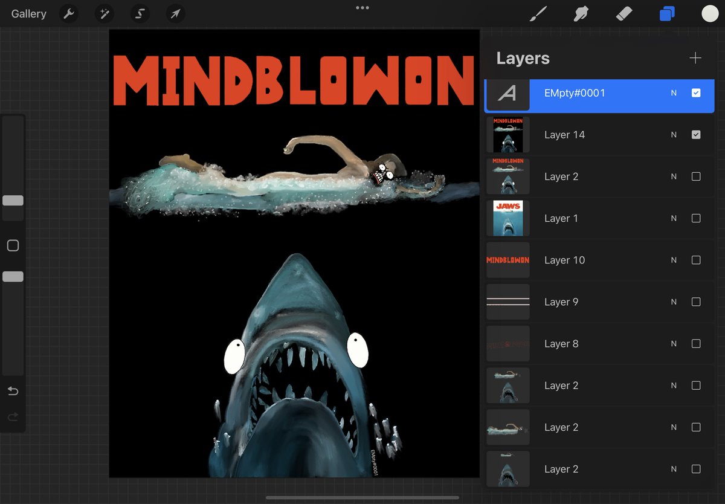
Task: Open the iPad multitasking three-dots menu
Action: pos(362,7)
